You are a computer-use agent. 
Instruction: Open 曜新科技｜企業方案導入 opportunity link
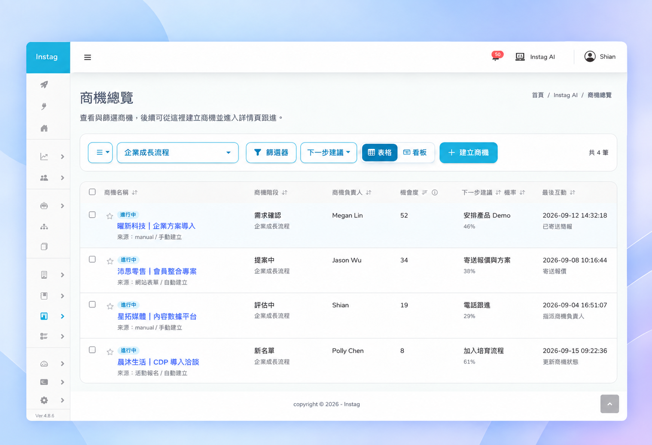(156, 226)
